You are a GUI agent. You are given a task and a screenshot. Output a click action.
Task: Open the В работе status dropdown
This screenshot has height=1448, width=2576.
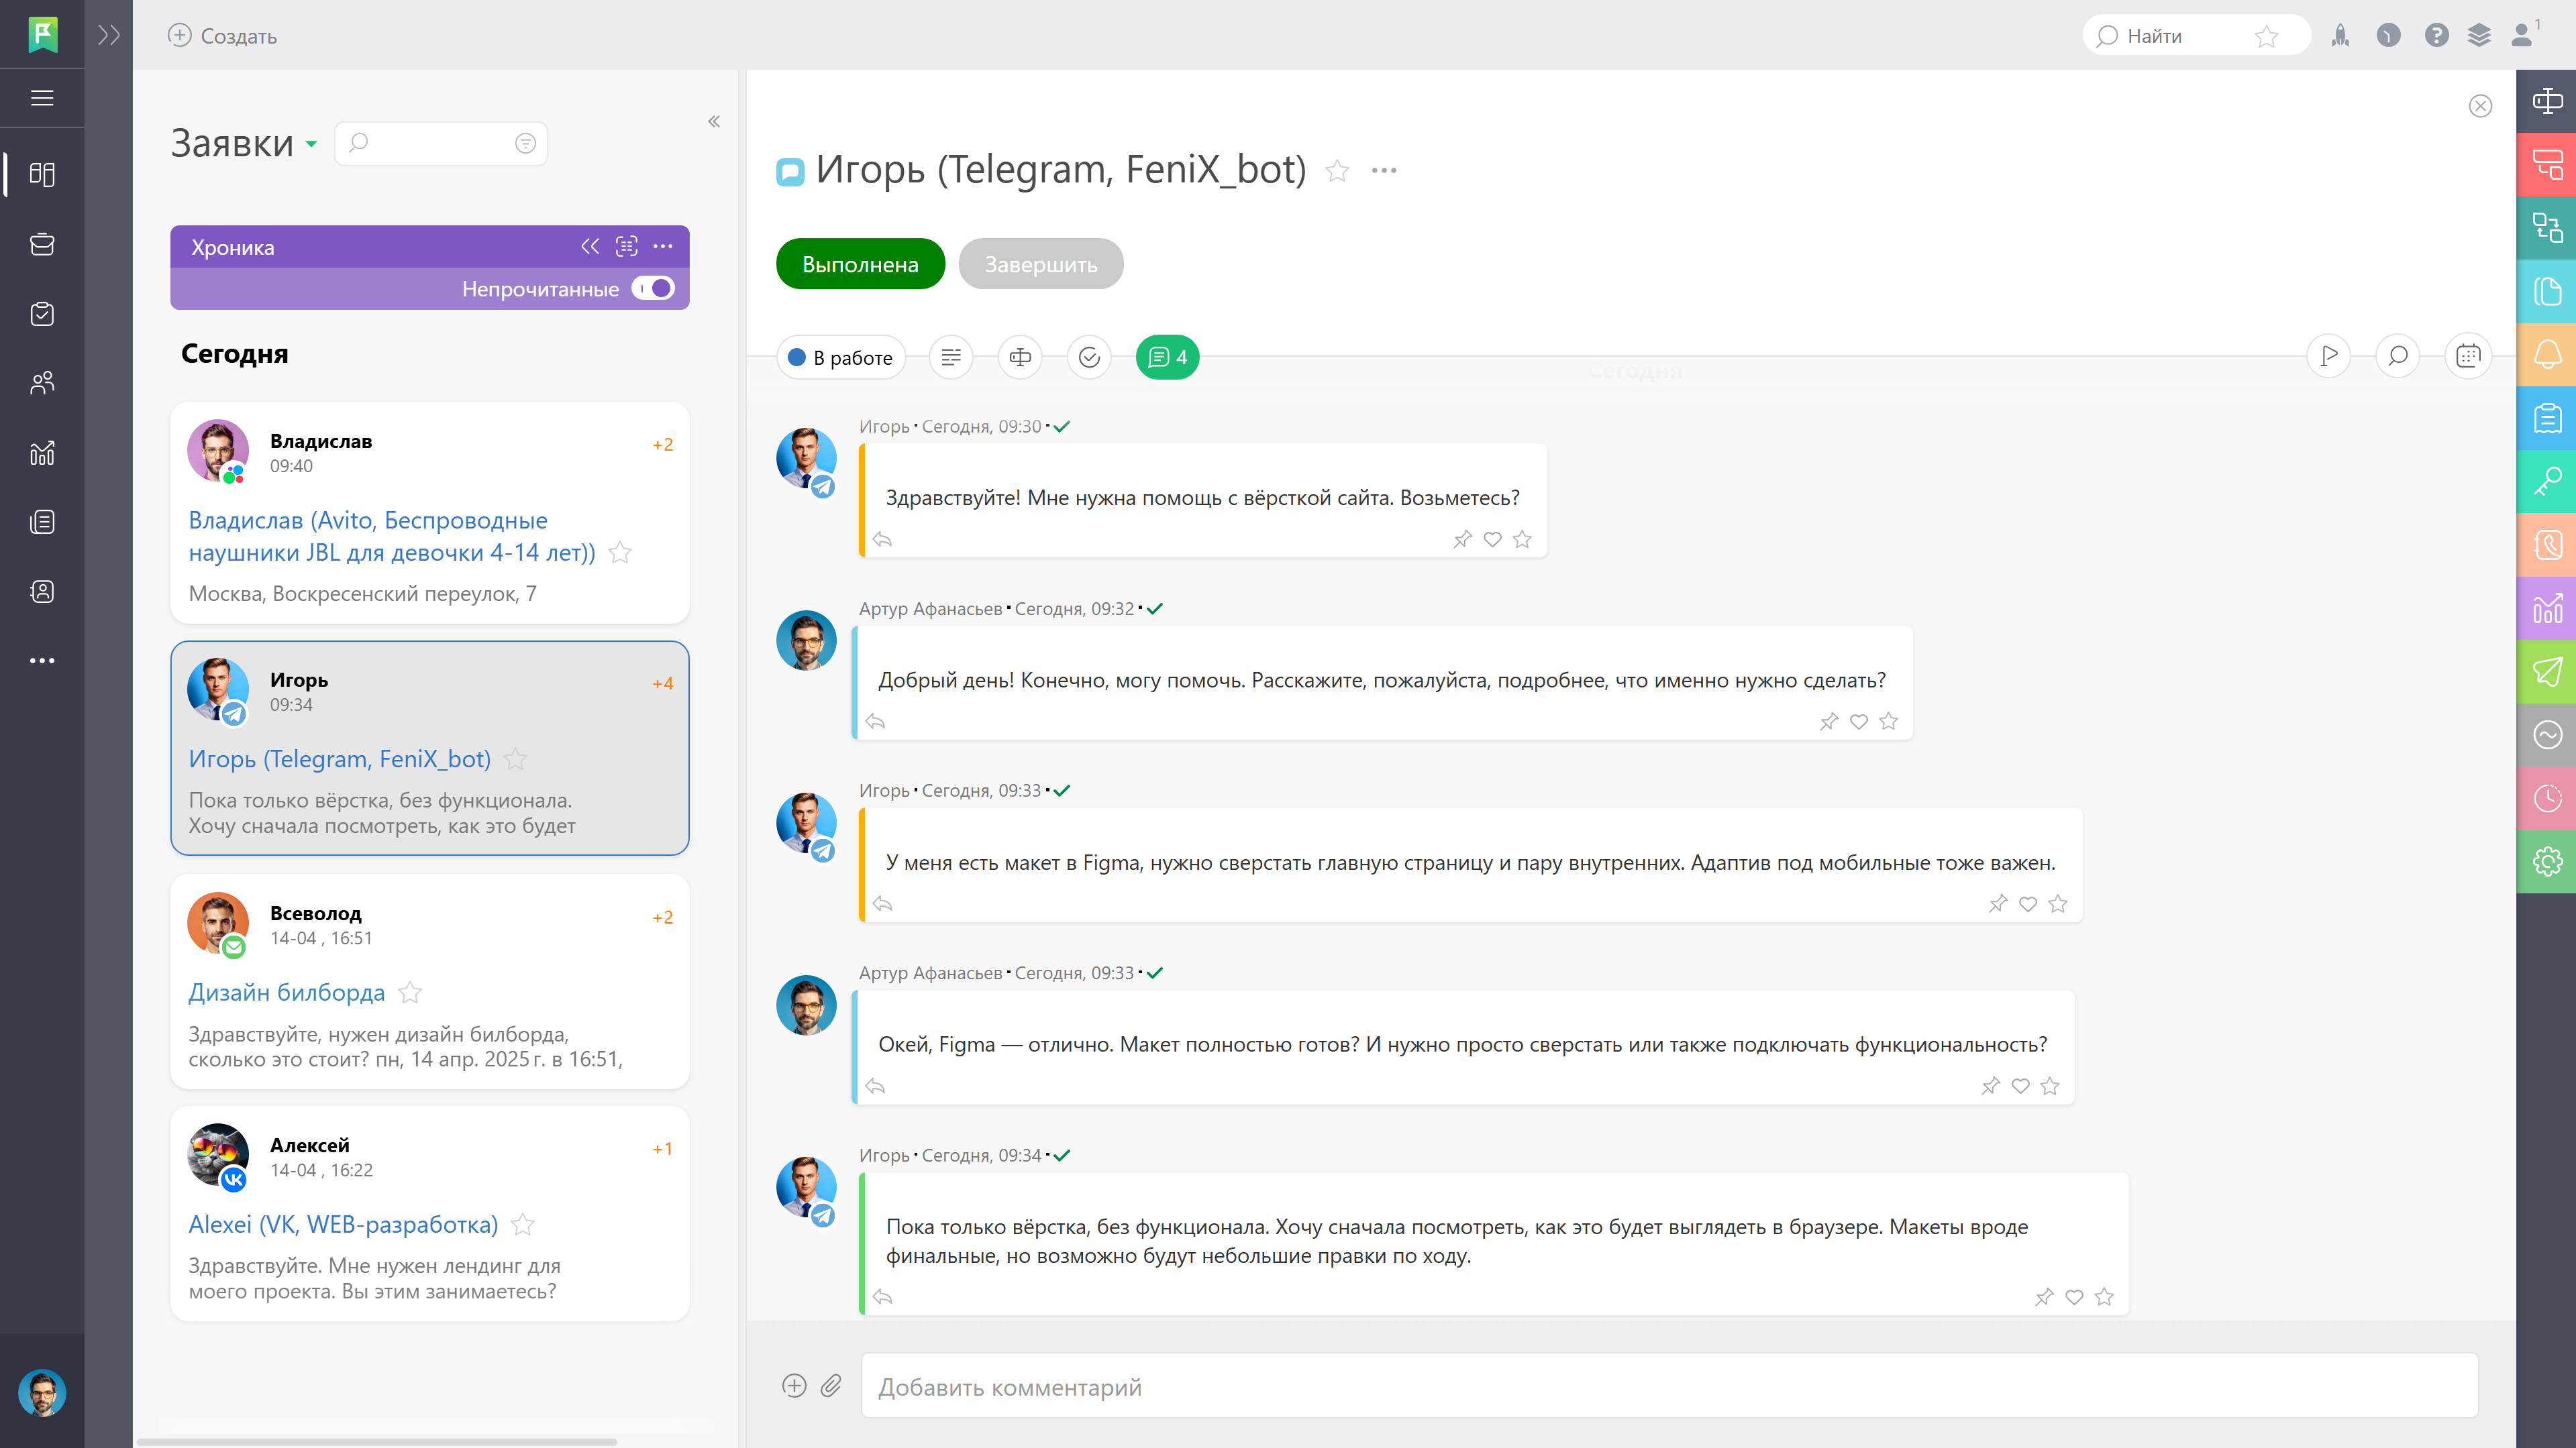[841, 357]
